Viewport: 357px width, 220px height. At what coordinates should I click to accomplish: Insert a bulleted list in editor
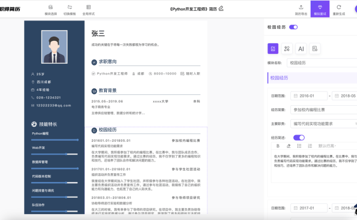299,146
